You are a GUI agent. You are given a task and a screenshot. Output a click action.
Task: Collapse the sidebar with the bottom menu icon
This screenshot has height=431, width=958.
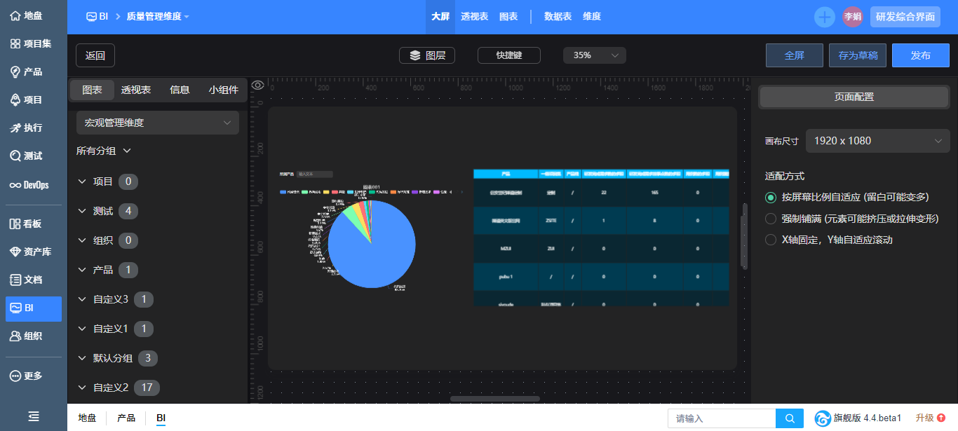pos(34,416)
